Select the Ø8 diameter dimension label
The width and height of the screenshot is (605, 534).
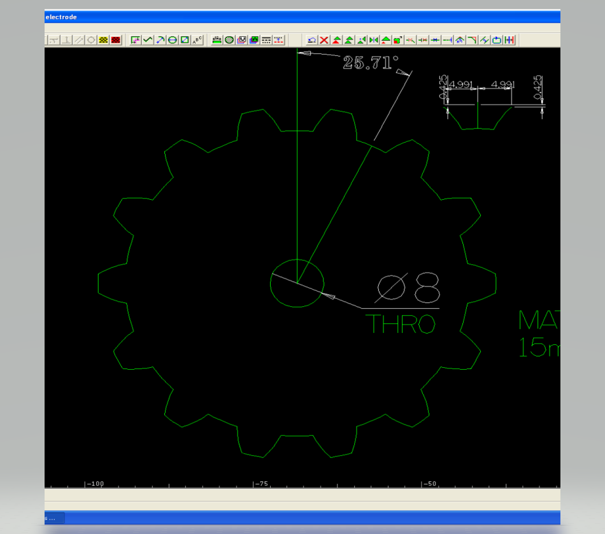coord(408,288)
